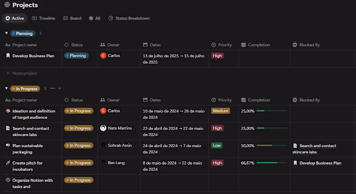The height and width of the screenshot is (194, 356).
Task: Click the bookmark icon beside Develop Business Plan
Action: [8, 56]
